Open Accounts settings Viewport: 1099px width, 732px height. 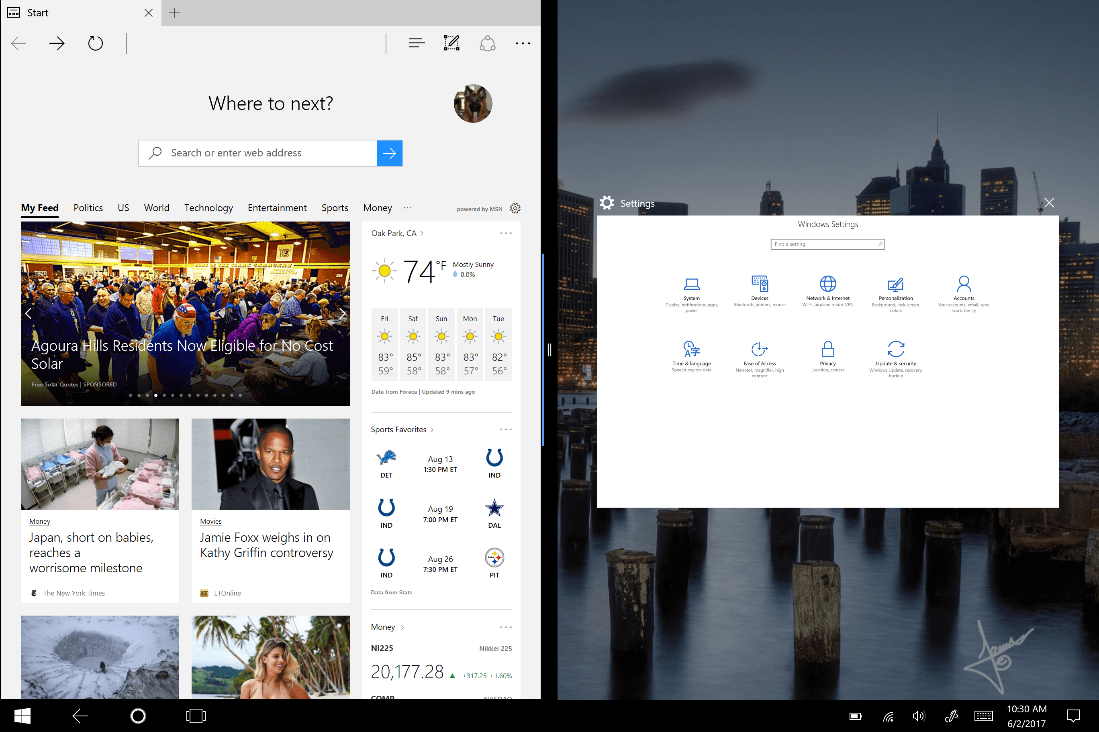964,294
